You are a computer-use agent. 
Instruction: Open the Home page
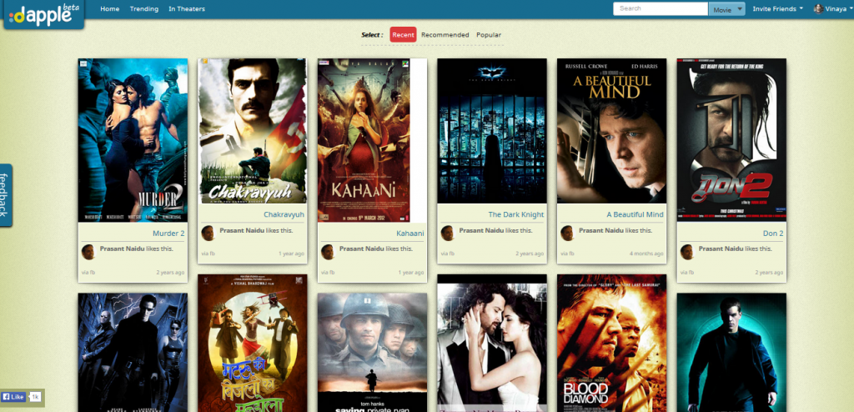(109, 8)
